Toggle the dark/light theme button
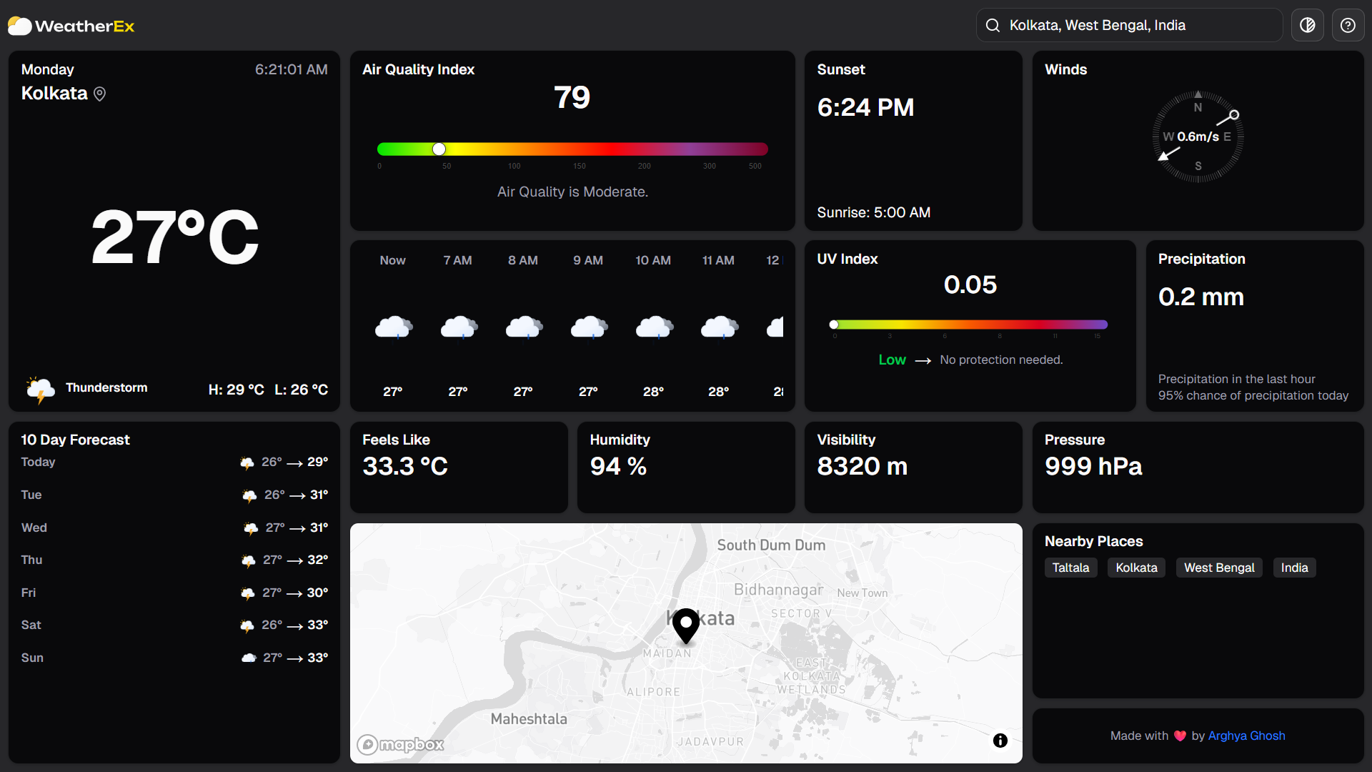The image size is (1372, 772). 1307,26
